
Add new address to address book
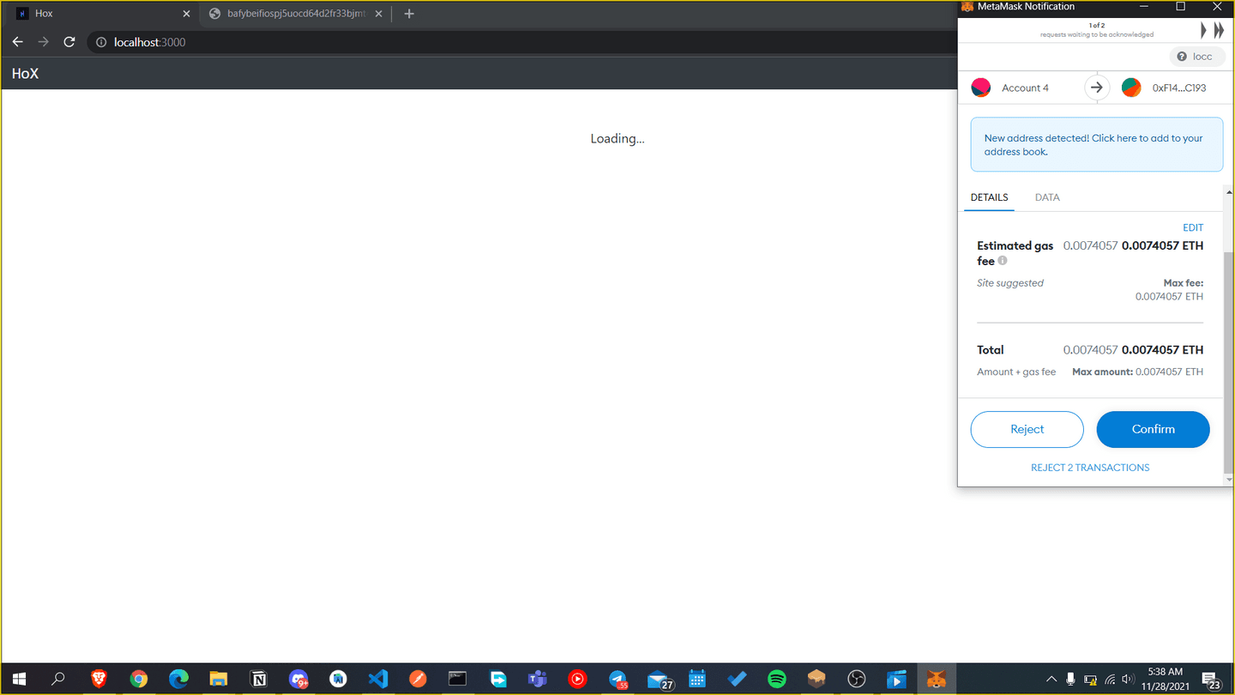1097,144
